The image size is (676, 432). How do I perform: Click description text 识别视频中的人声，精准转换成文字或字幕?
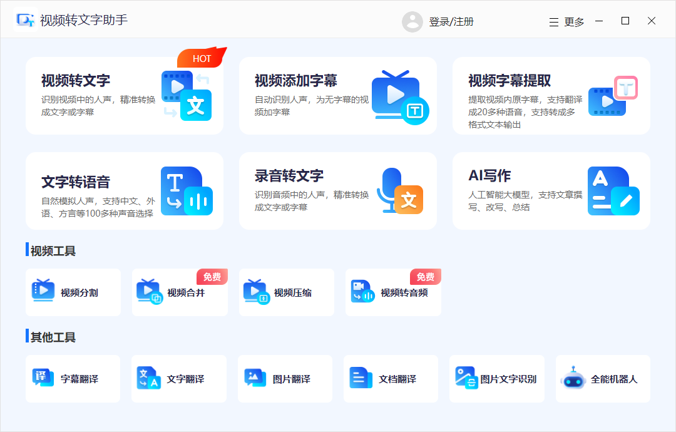[x=98, y=106]
